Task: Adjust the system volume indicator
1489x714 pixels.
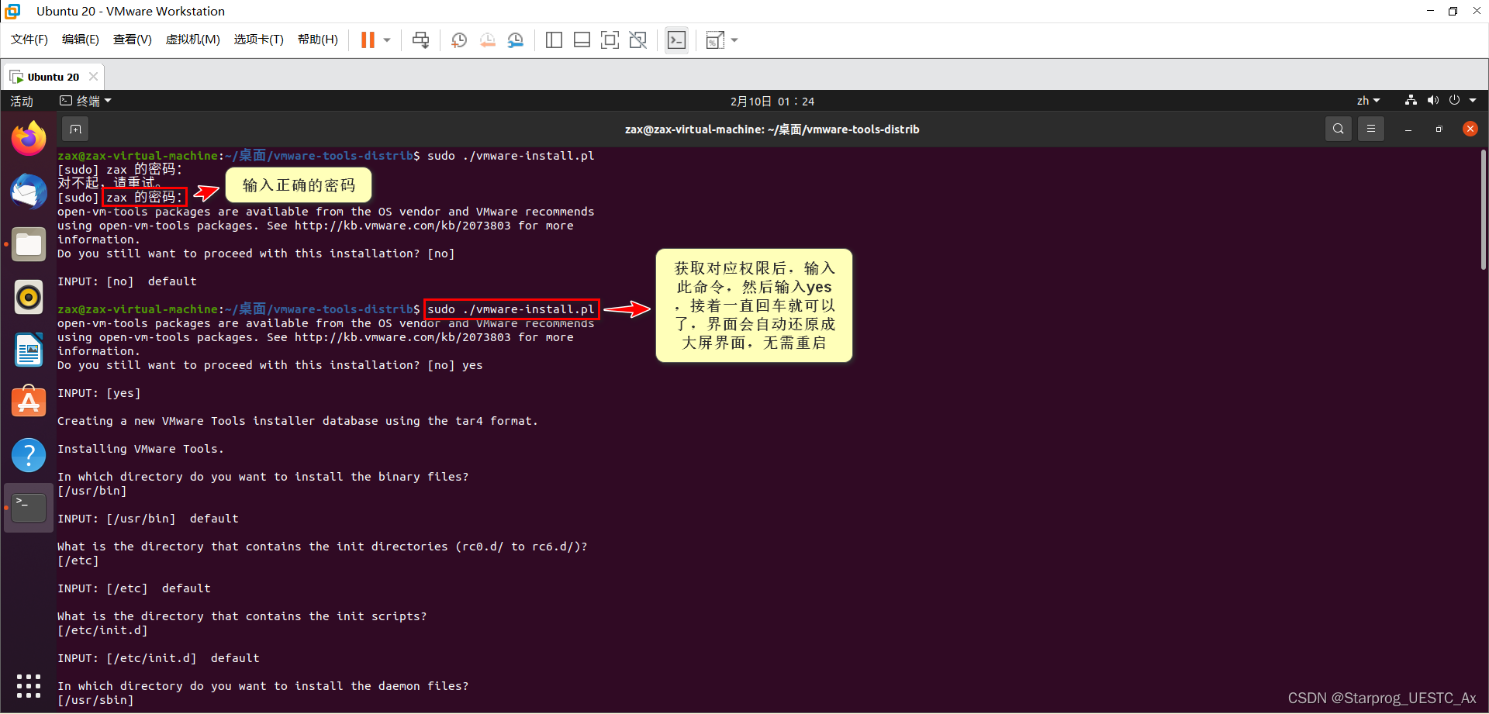Action: (1432, 100)
